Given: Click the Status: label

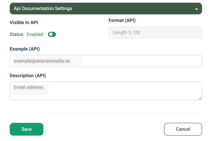Looking at the screenshot, I should coord(17,34).
